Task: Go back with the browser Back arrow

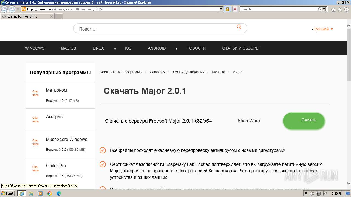Action: [x=4, y=9]
